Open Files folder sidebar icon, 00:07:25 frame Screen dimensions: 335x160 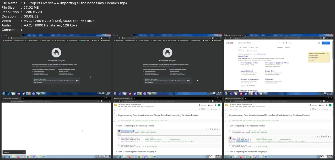[x=225, y=121]
